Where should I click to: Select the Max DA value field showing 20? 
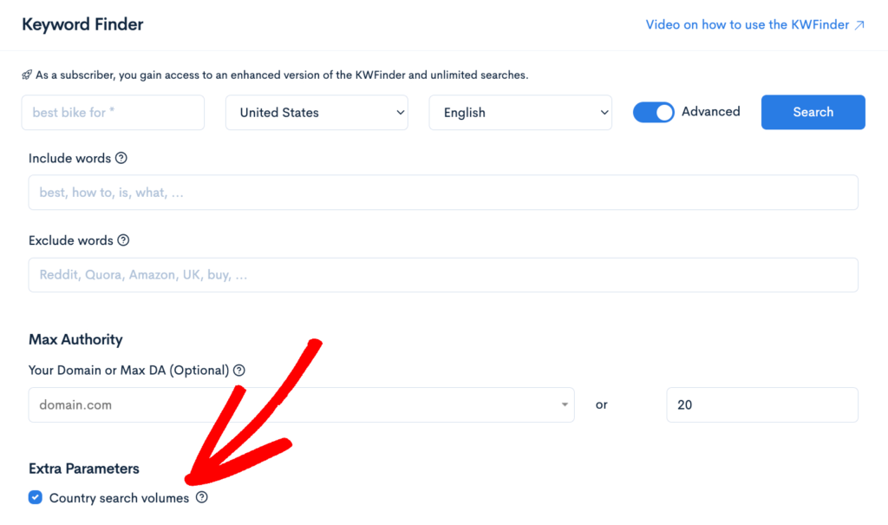[x=761, y=404]
